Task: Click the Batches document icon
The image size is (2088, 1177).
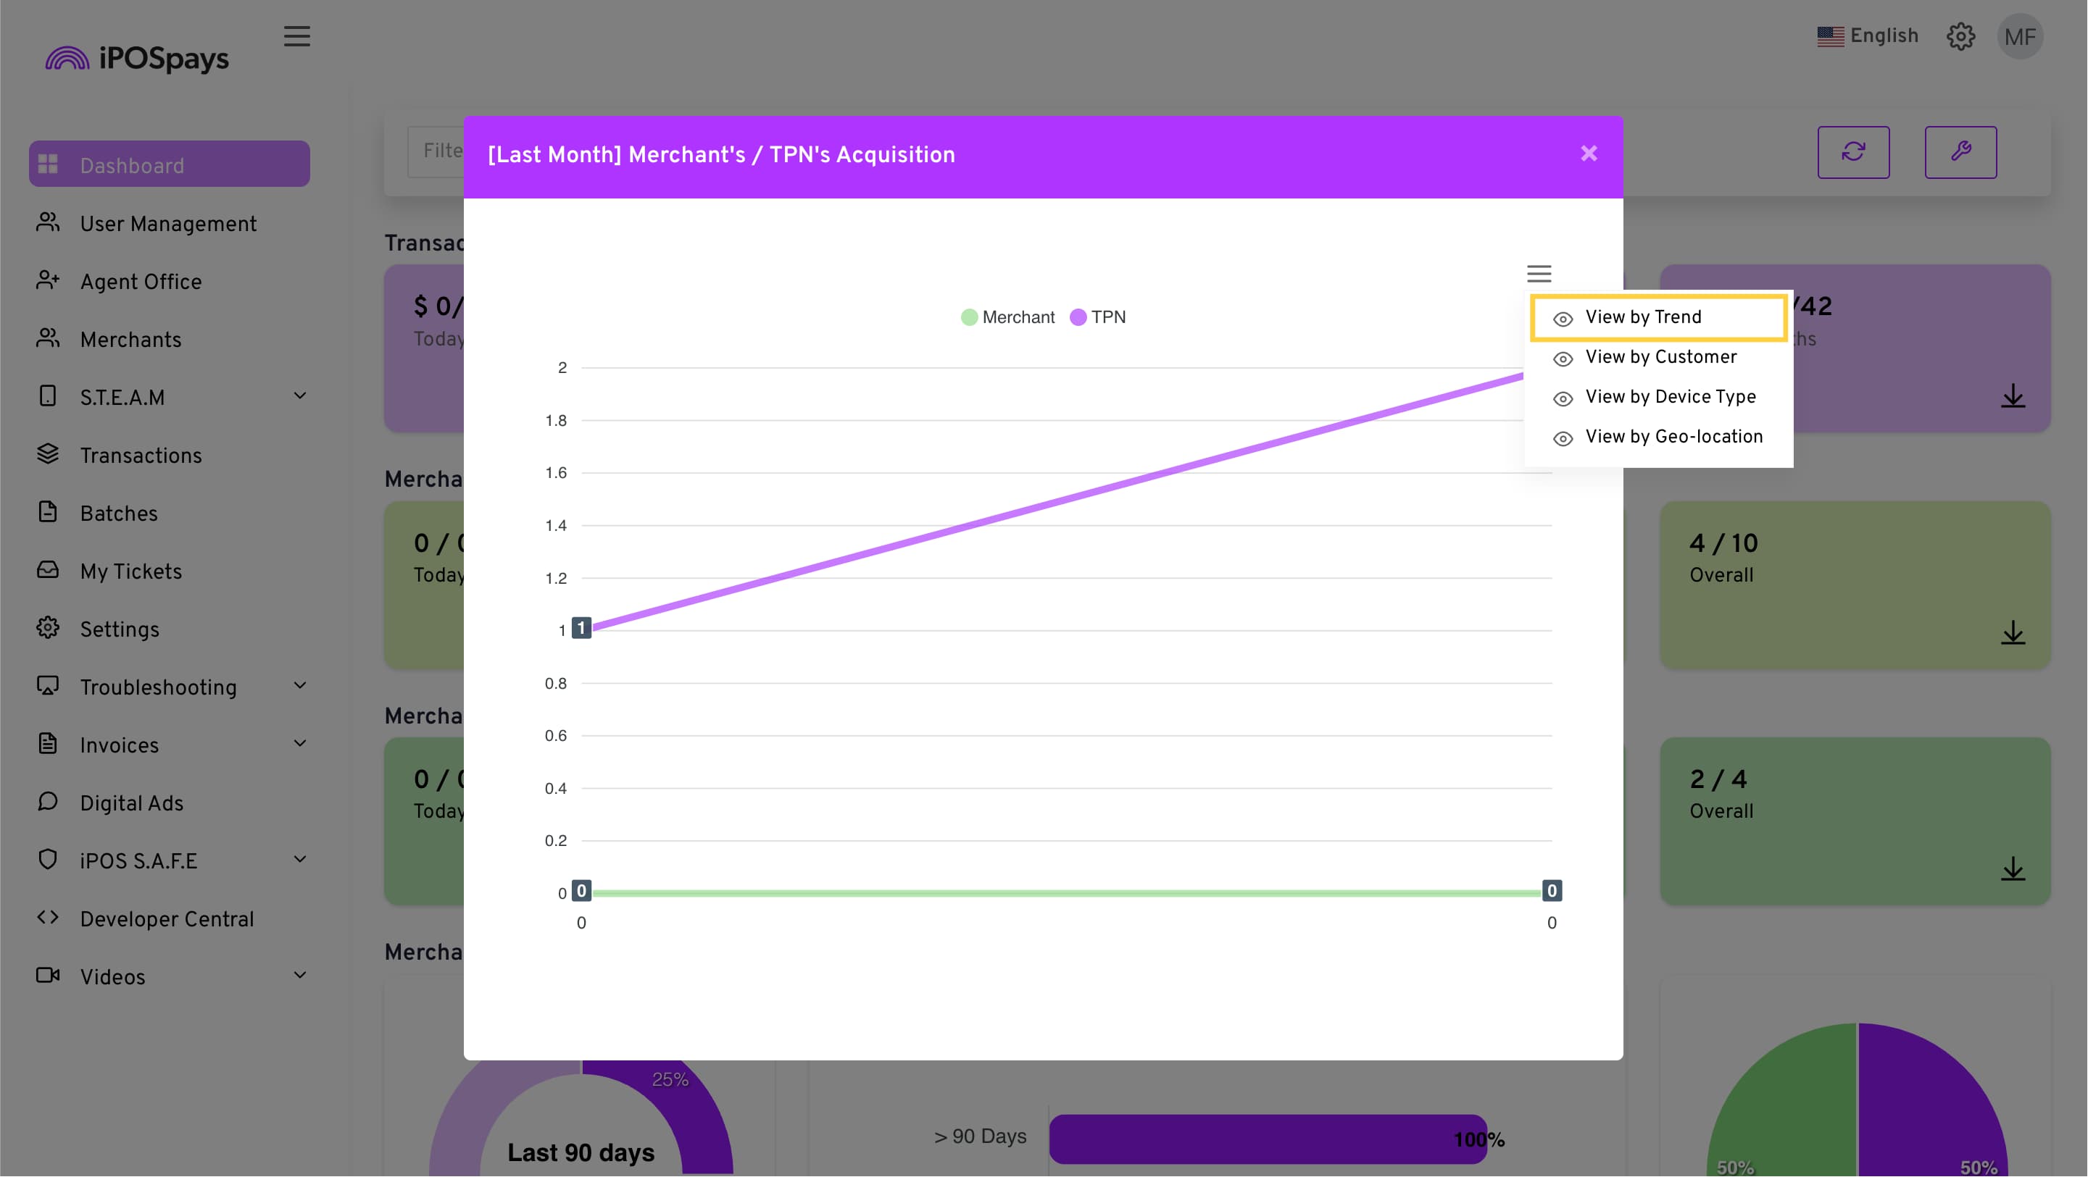Action: 48,513
